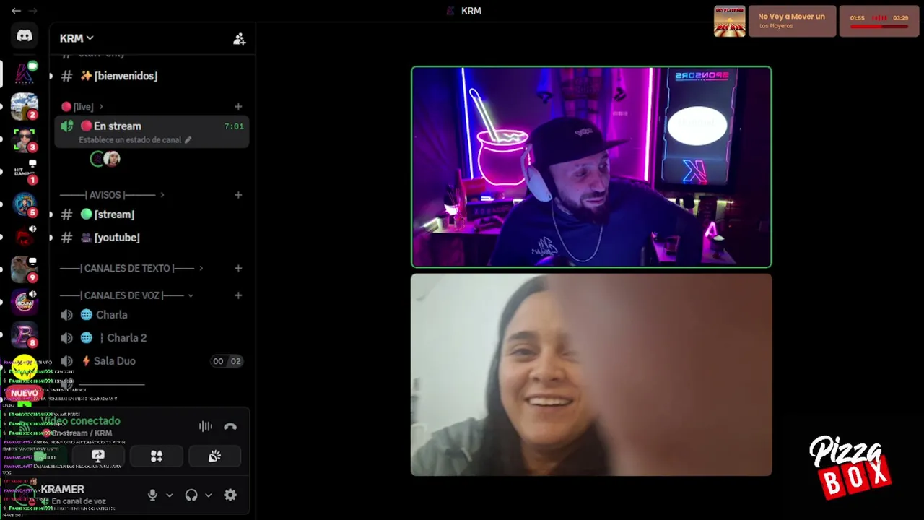This screenshot has width=924, height=520.
Task: Open the red server icon with speaker badge
Action: click(x=25, y=237)
